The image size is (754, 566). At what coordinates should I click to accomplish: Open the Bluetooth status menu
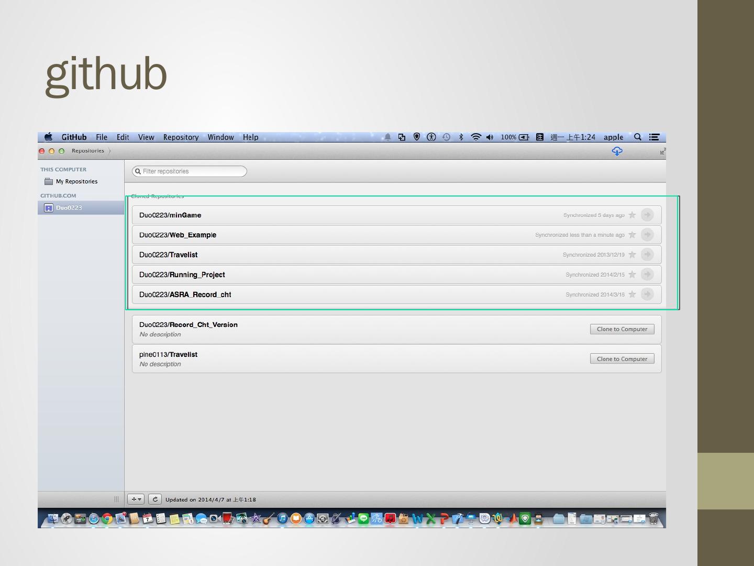pyautogui.click(x=461, y=137)
